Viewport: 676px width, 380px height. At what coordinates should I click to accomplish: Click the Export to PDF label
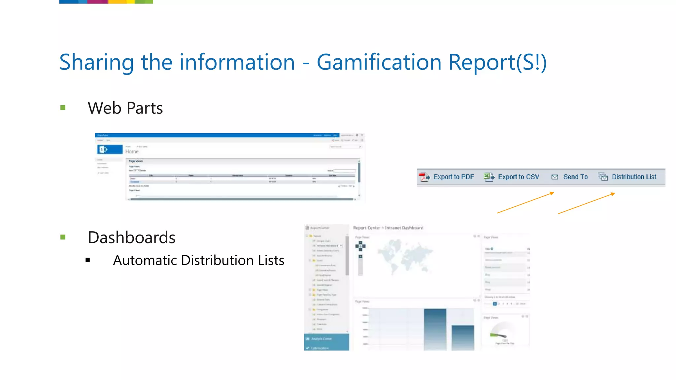coord(454,177)
